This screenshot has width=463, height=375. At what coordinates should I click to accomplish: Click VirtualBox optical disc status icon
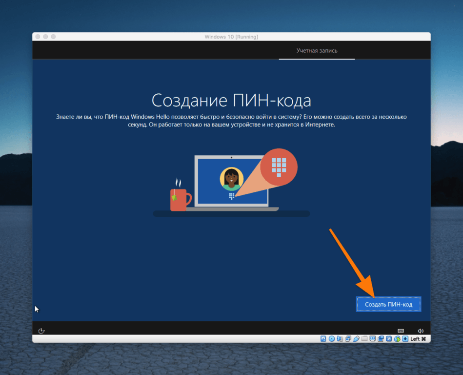click(332, 339)
